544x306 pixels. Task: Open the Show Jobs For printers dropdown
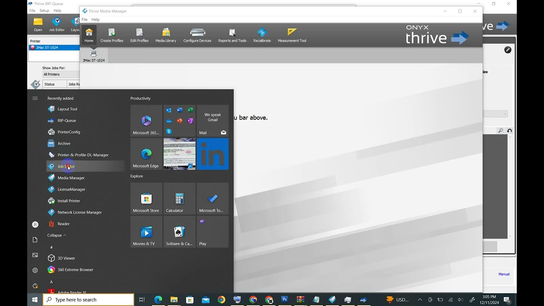pyautogui.click(x=61, y=74)
